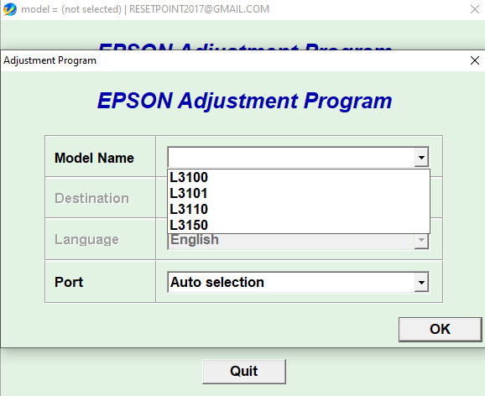This screenshot has width=485, height=396.
Task: Close the Adjustment Program dialog
Action: (x=475, y=60)
